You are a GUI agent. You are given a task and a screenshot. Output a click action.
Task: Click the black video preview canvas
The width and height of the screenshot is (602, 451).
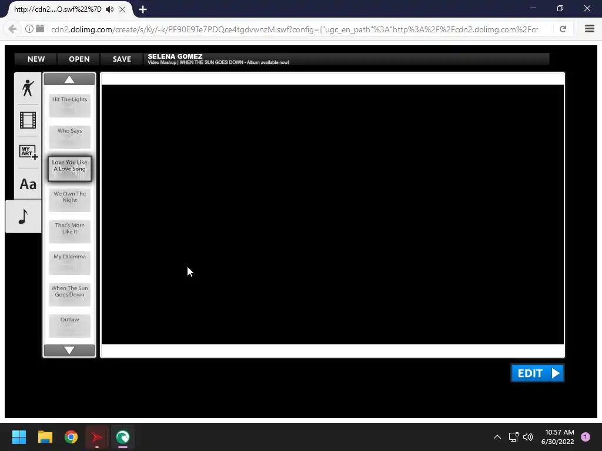point(333,214)
